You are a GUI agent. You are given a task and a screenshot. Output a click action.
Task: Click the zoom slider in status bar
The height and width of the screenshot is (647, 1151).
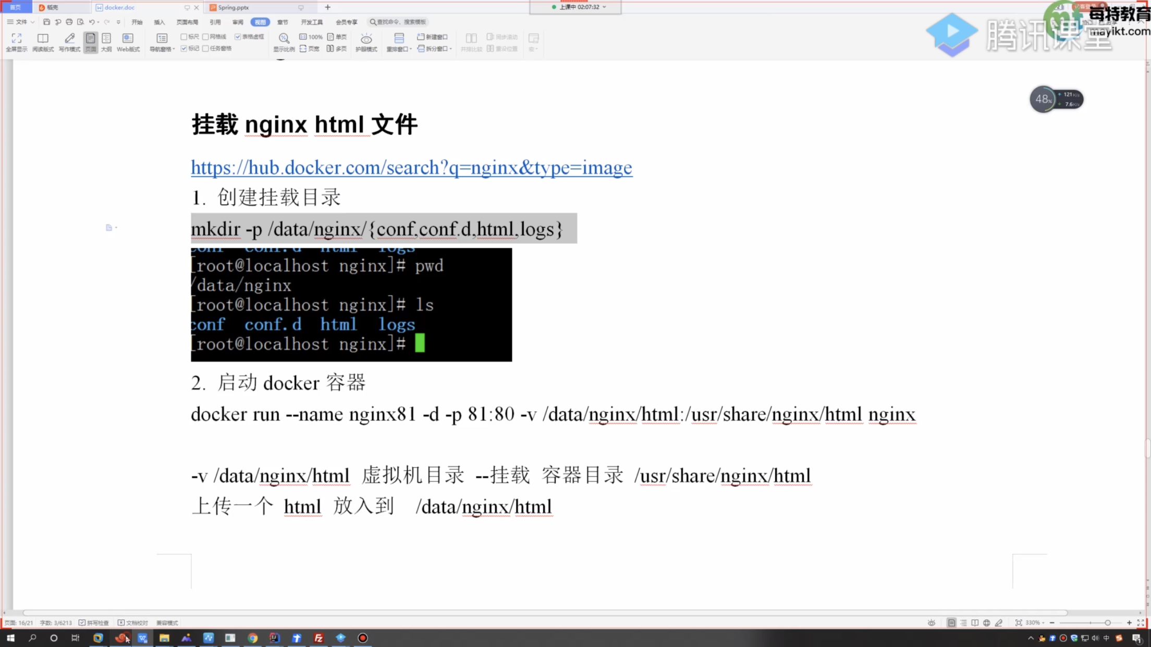point(1090,623)
